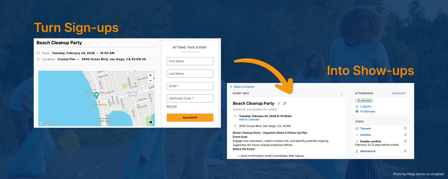Click the info icon for Double-confirm task

405,141
